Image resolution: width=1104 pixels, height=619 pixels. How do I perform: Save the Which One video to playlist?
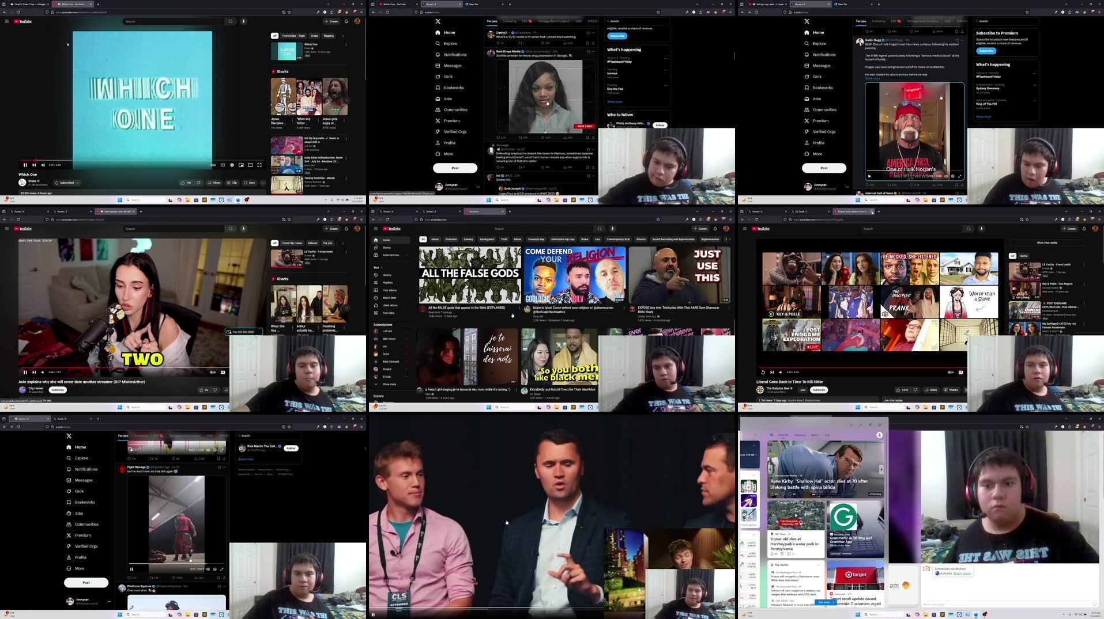[250, 183]
